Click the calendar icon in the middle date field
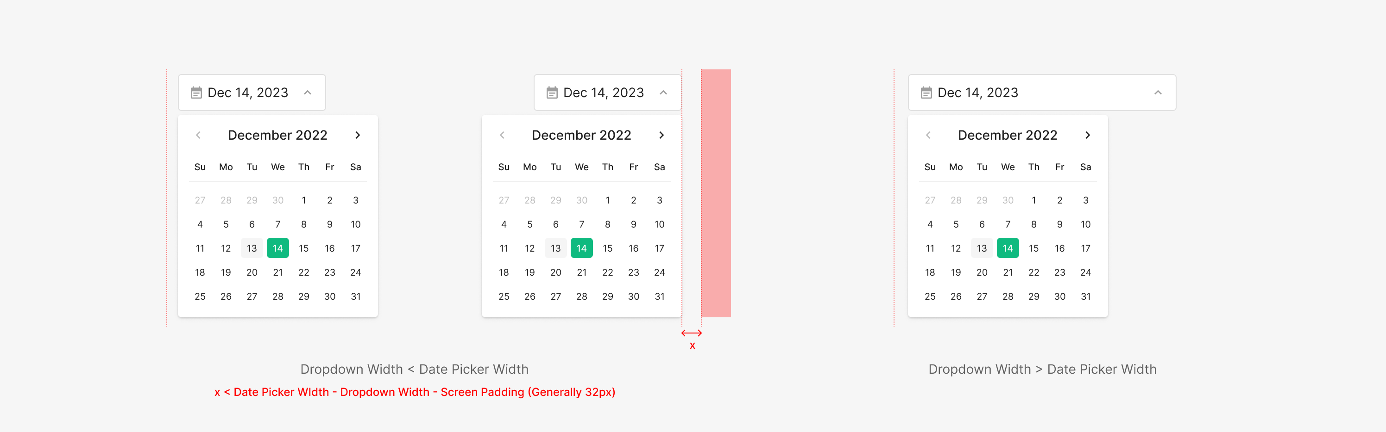The width and height of the screenshot is (1386, 432). (x=552, y=93)
